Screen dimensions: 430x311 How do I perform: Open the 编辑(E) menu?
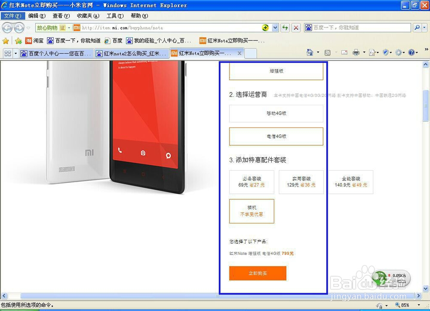pyautogui.click(x=37, y=16)
